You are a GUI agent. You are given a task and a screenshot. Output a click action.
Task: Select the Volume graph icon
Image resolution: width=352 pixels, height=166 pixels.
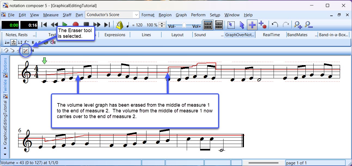point(14,42)
